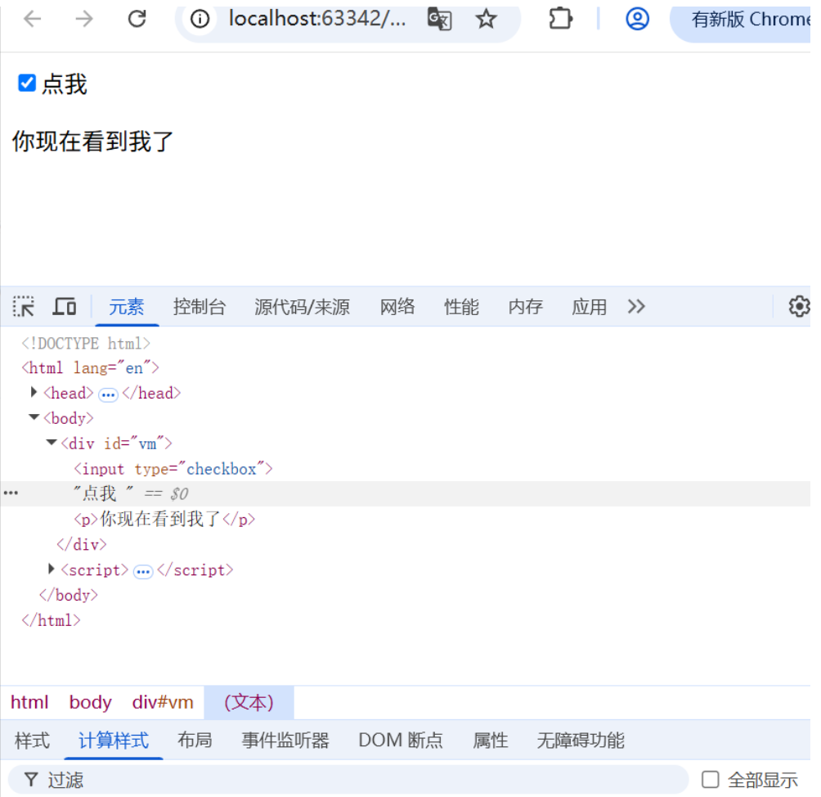821x797 pixels.
Task: Open the 属性 pane tab
Action: pos(490,741)
